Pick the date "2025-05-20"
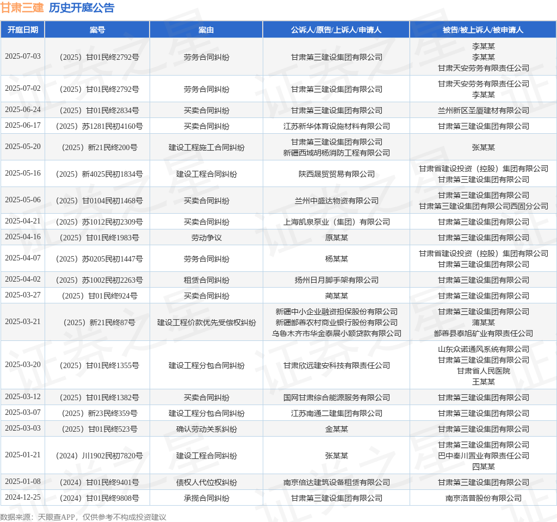The width and height of the screenshot is (557, 522). [x=23, y=147]
